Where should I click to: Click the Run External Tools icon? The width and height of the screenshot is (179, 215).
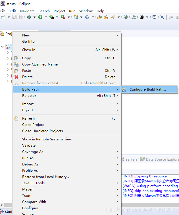(x=63, y=17)
